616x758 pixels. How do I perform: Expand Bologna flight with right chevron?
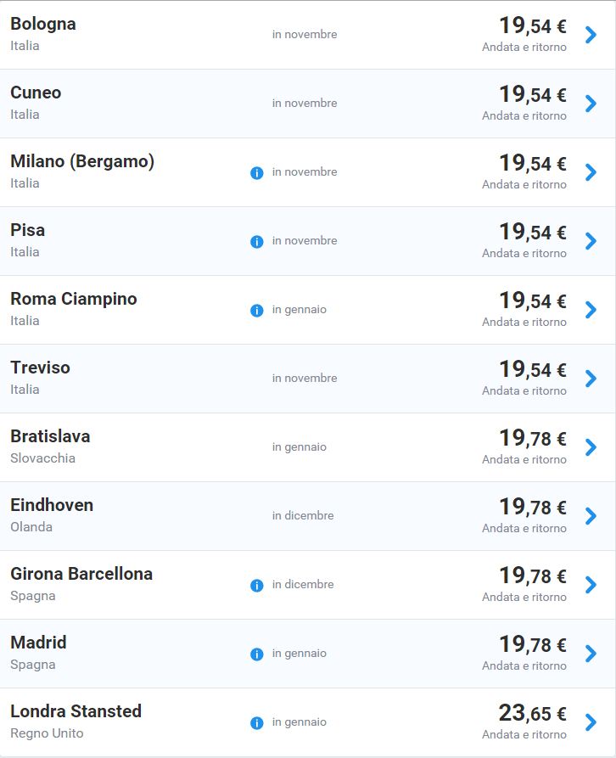click(591, 35)
